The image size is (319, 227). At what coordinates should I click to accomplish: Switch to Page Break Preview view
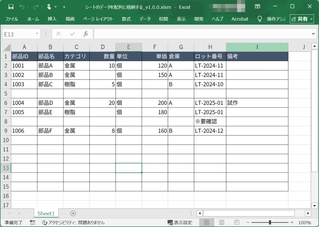pyautogui.click(x=236, y=223)
